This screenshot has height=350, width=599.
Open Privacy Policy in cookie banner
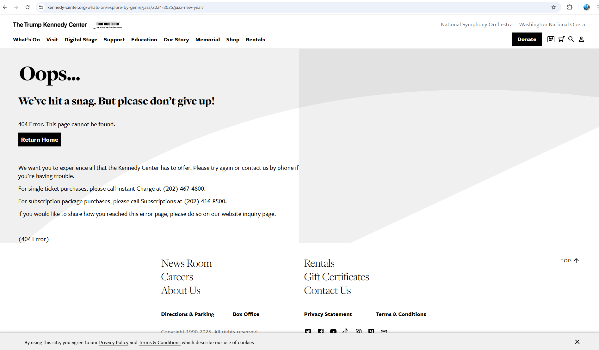pyautogui.click(x=114, y=342)
